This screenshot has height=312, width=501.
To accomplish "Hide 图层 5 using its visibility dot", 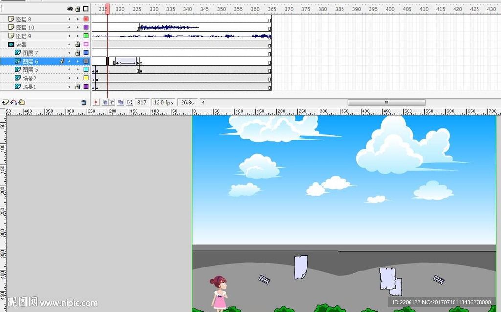I will tap(69, 69).
